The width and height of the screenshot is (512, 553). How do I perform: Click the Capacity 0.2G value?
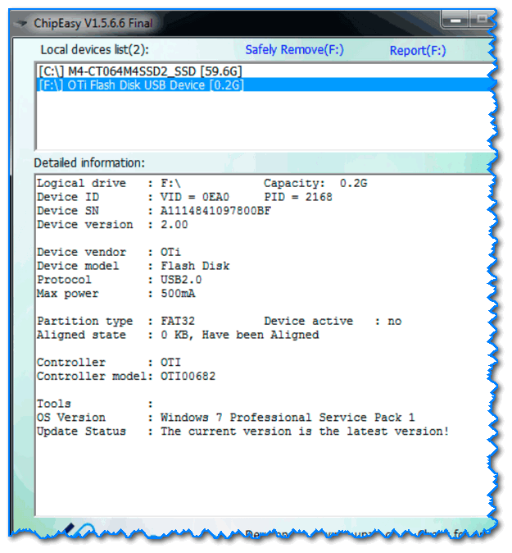[353, 183]
